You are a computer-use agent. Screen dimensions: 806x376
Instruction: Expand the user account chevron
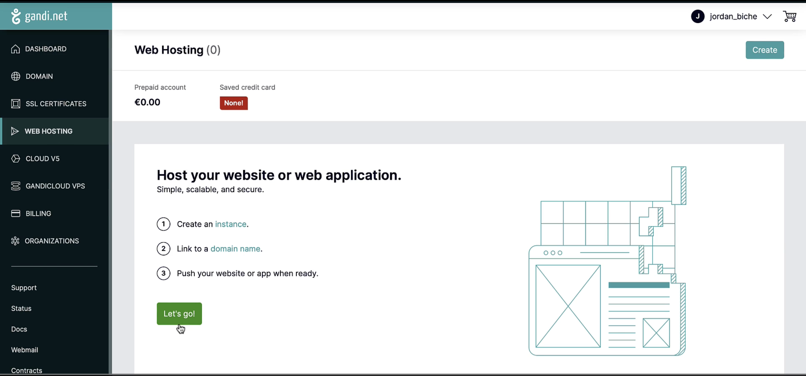[767, 16]
